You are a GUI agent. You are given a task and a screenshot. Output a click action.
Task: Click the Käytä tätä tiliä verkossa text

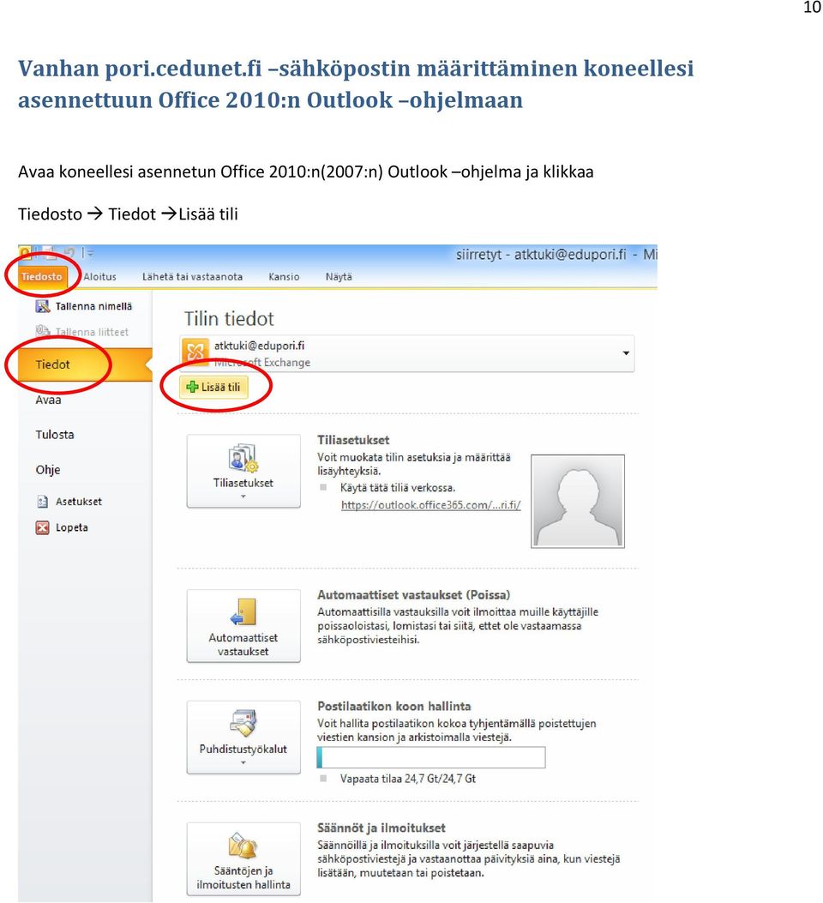[398, 488]
